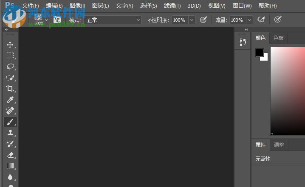
Task: Select the Spot Healing Brush tool
Action: (x=10, y=111)
